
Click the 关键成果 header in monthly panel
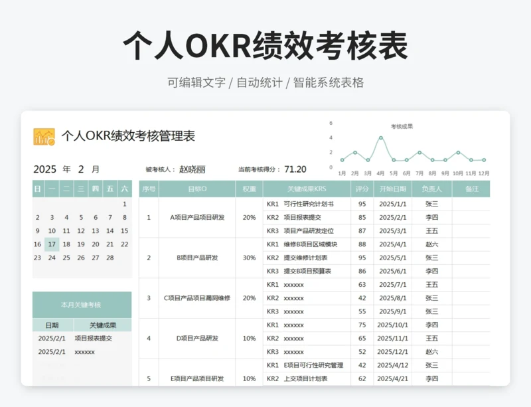pyautogui.click(x=103, y=325)
